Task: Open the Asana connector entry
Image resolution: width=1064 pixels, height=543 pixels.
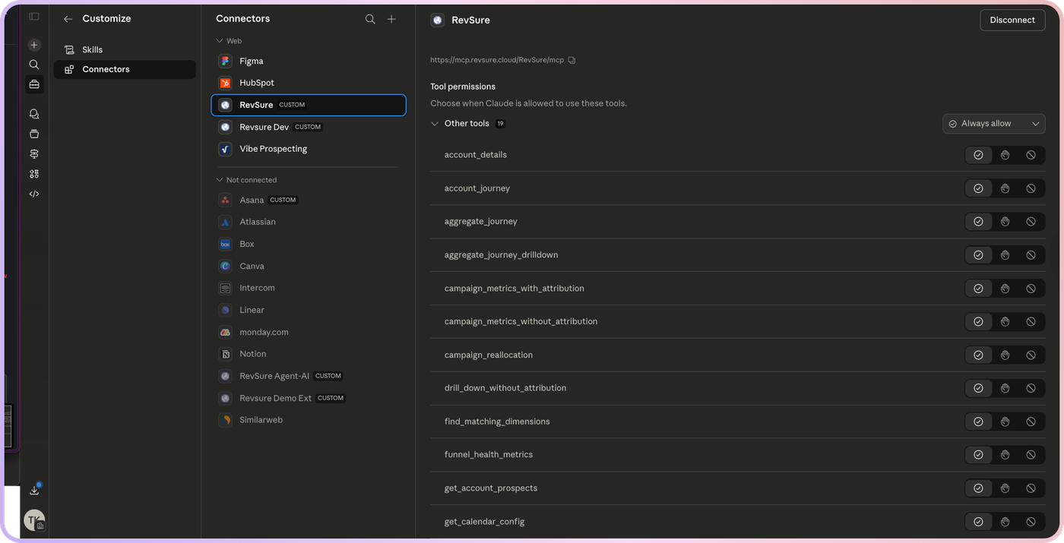Action: (x=309, y=200)
